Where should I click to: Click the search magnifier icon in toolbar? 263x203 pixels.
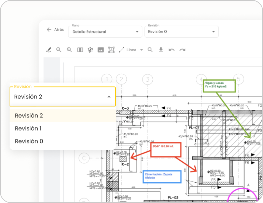150,50
